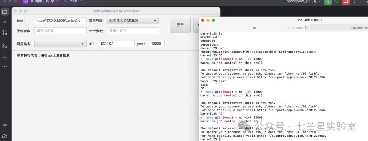Open the Commit tool window in IDE sidebar
Image resolution: width=368 pixels, height=141 pixels.
5,22
